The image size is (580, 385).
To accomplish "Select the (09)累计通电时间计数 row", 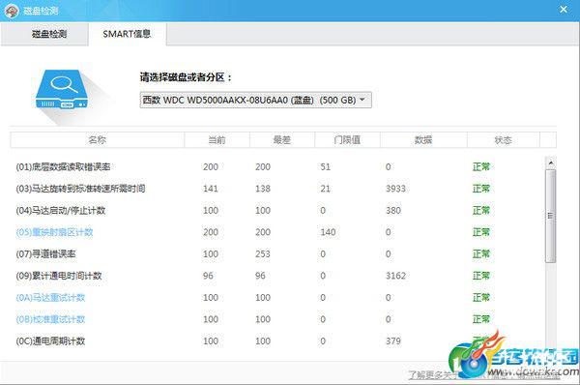I will pos(277,276).
